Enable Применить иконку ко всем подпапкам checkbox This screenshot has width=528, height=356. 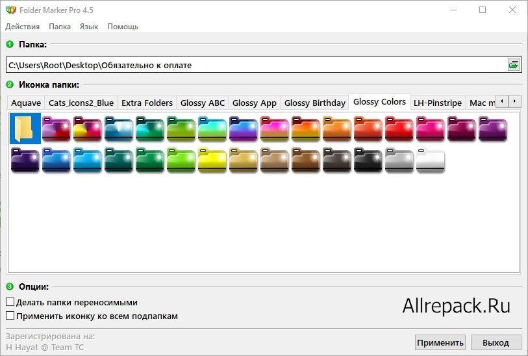[10, 316]
